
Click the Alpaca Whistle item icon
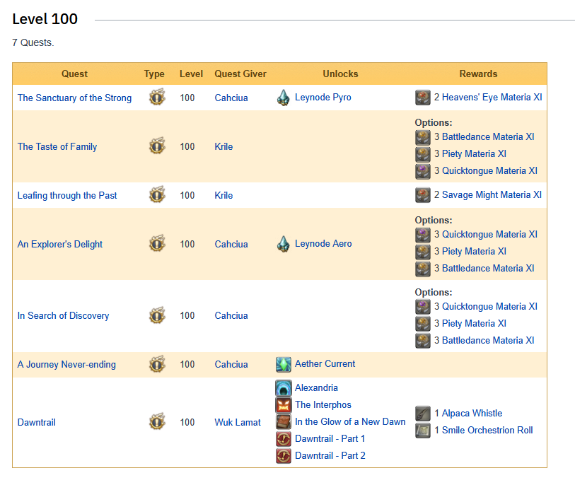(423, 414)
